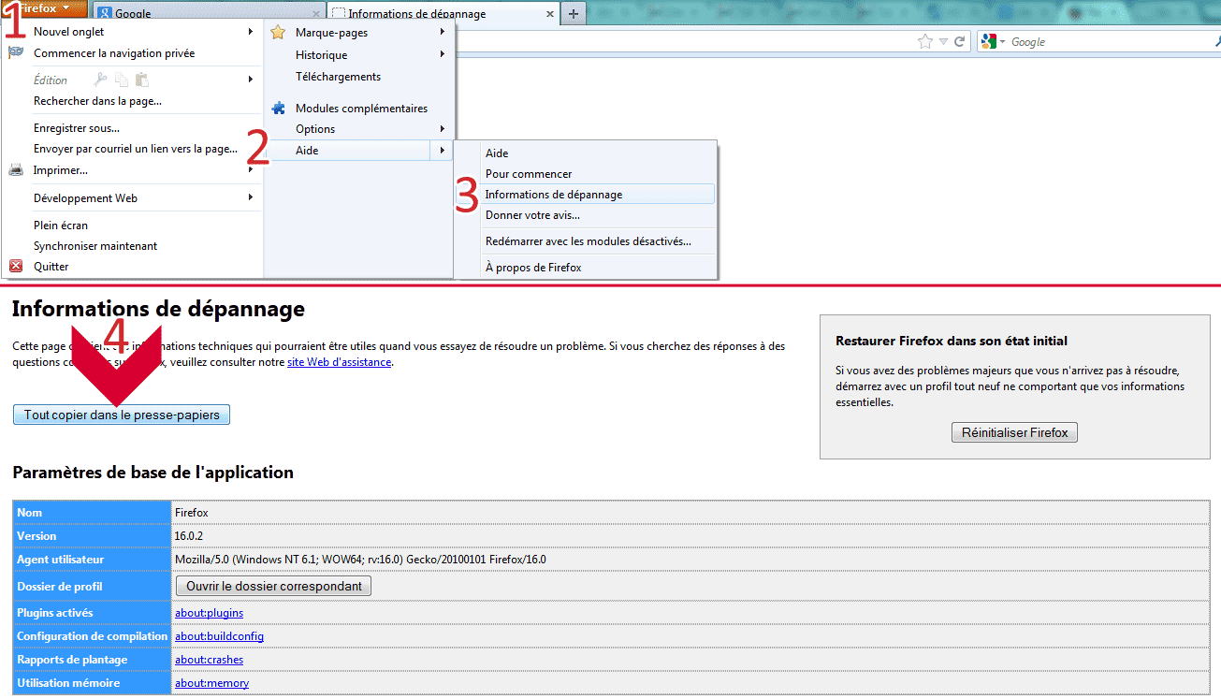Click Ouvrir le dossier correspondant button

[274, 586]
